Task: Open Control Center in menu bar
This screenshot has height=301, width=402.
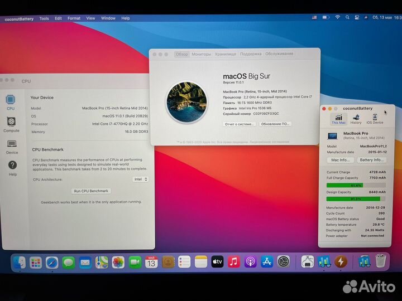Action: click(x=357, y=17)
